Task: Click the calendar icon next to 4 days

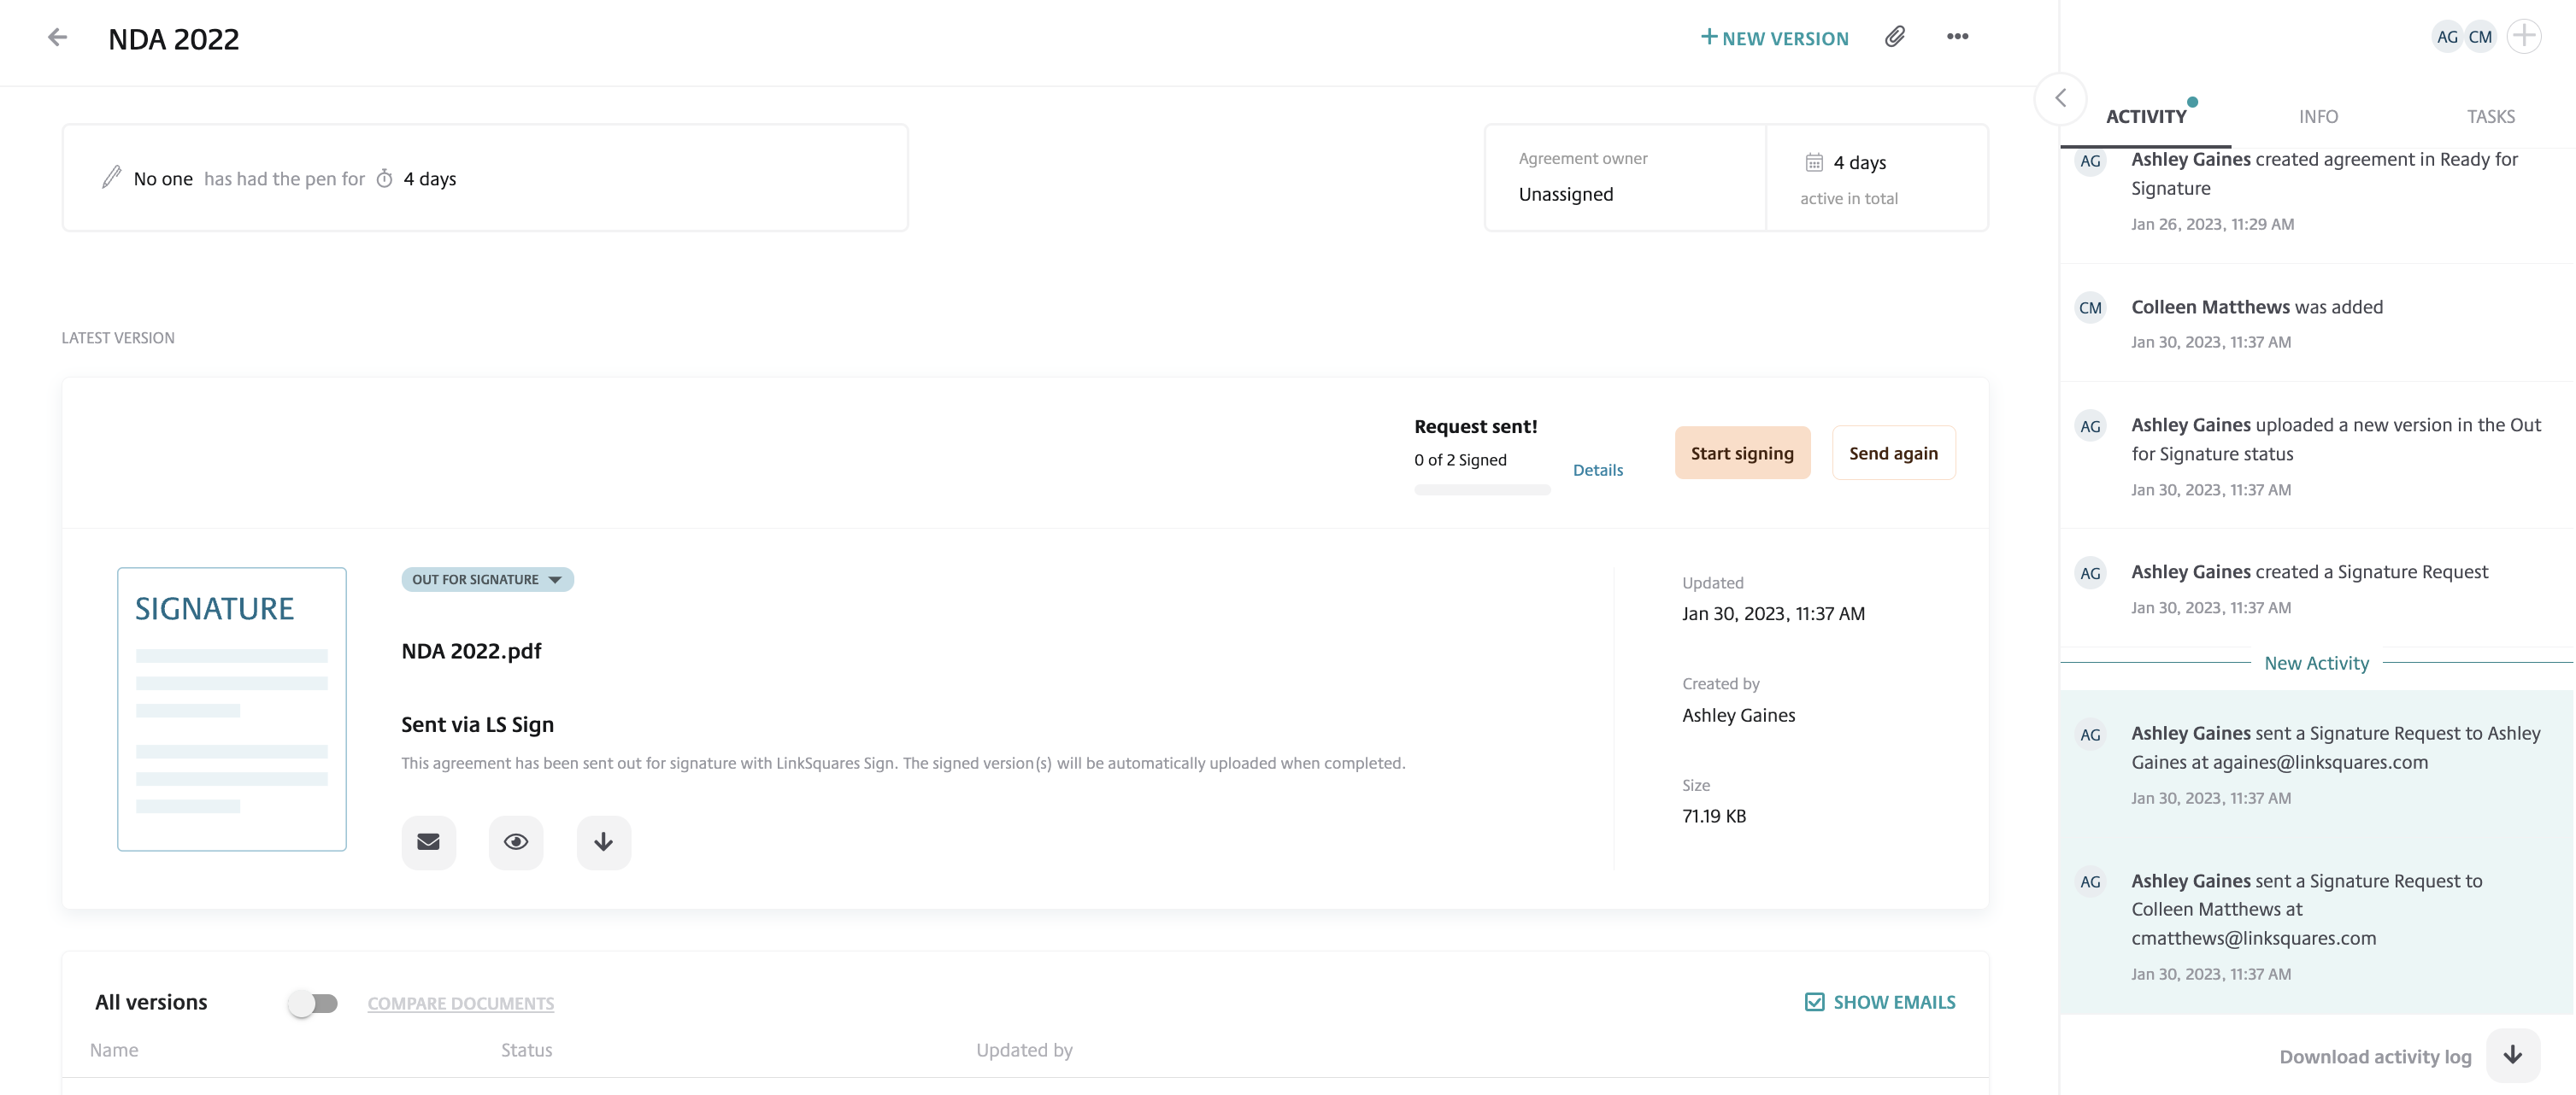Action: 1807,162
